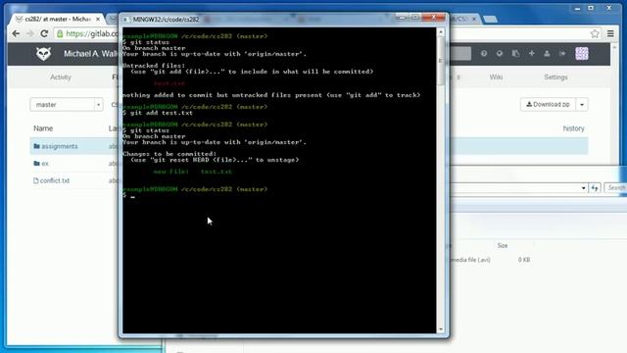Click the Download zip button
Screen dimensions: 627x353
pyautogui.click(x=548, y=105)
